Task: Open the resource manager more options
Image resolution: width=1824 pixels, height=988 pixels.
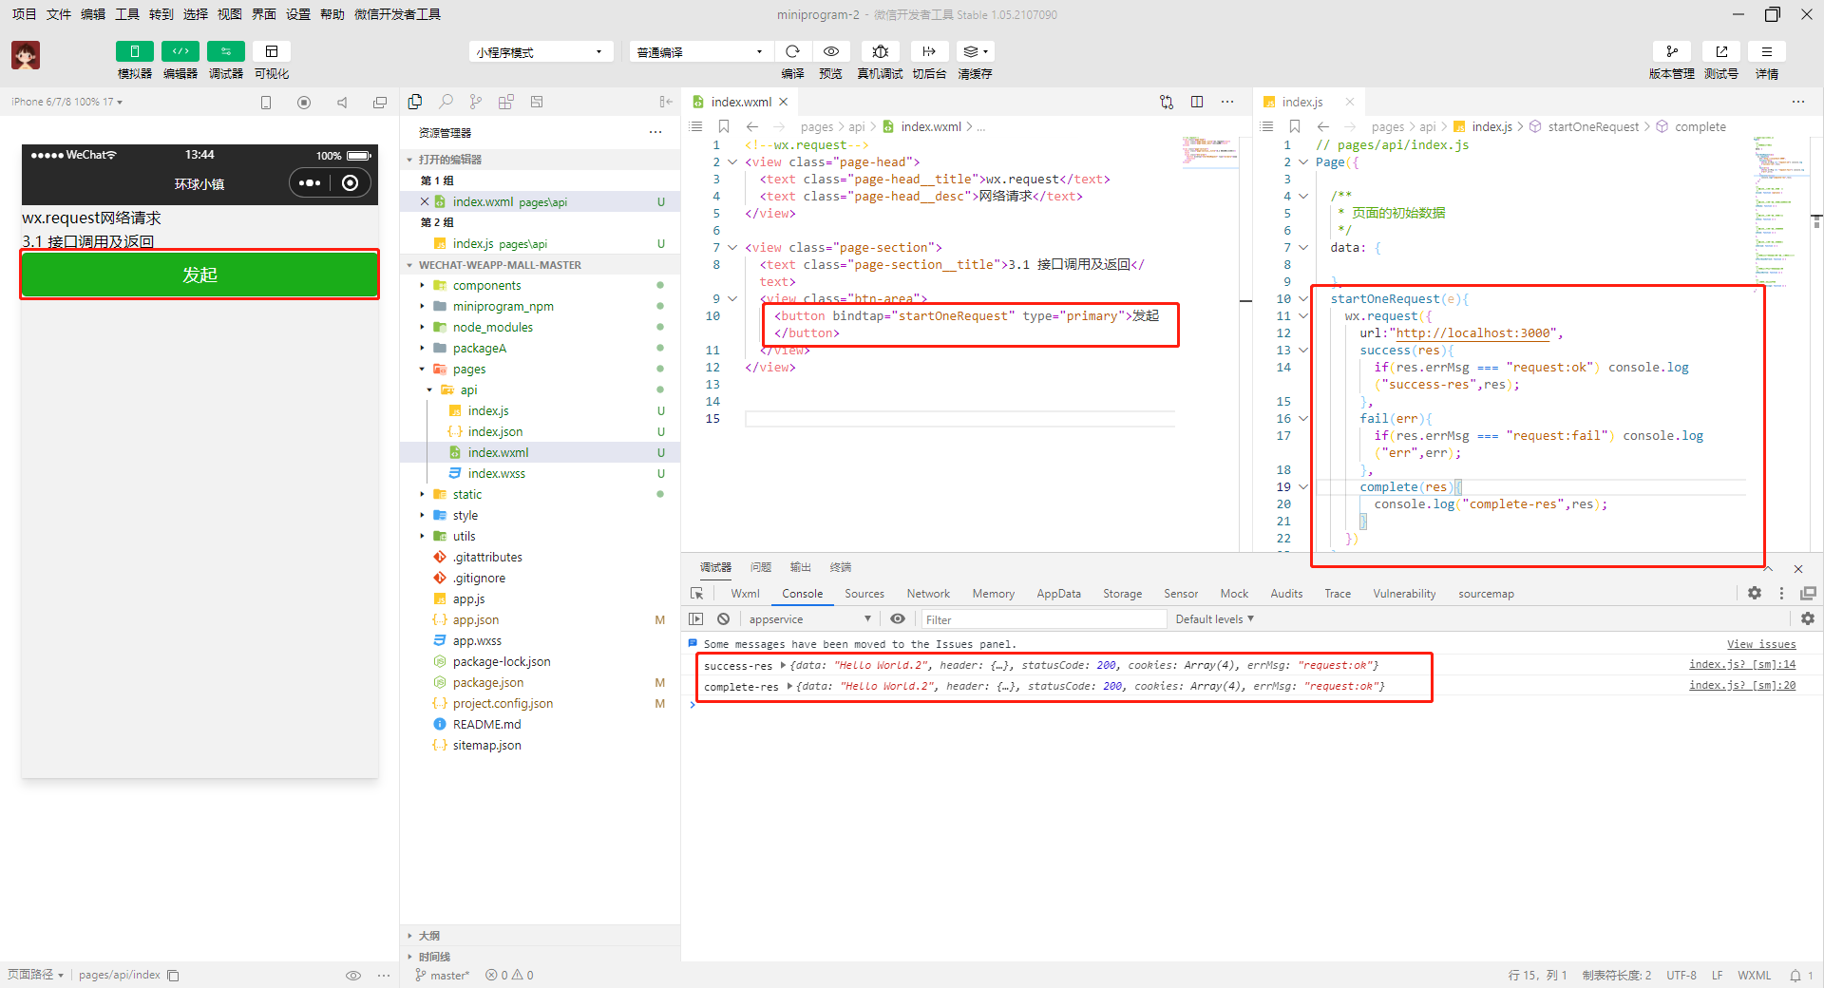Action: (x=655, y=132)
